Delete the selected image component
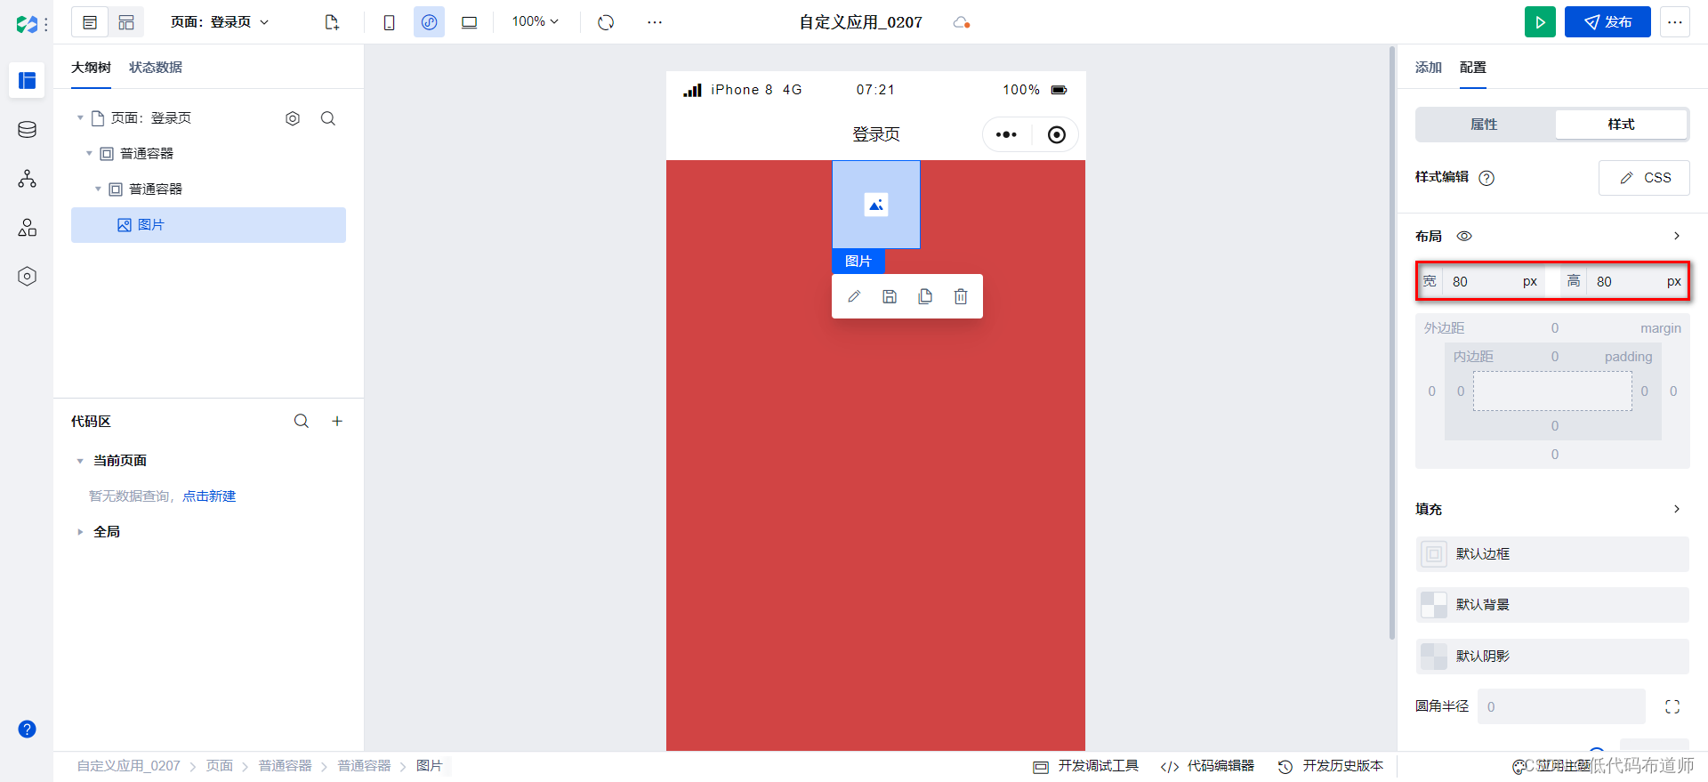Screen dimensions: 1708x782 (961, 296)
